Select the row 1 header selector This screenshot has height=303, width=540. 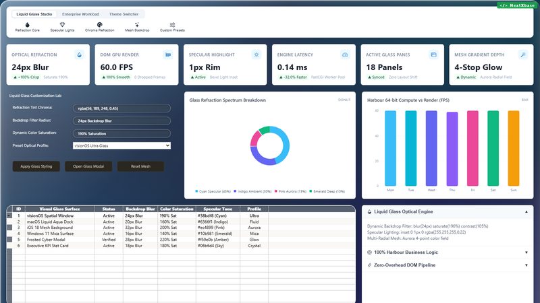(x=9, y=215)
